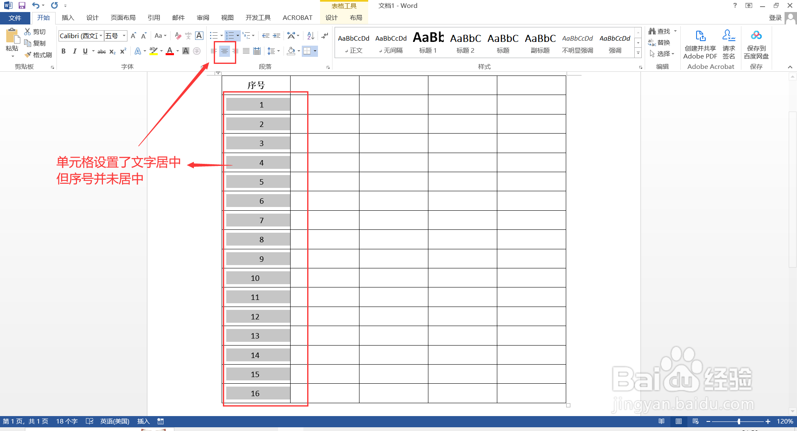Apply the 标题 1 heading style
This screenshot has height=431, width=797.
428,42
